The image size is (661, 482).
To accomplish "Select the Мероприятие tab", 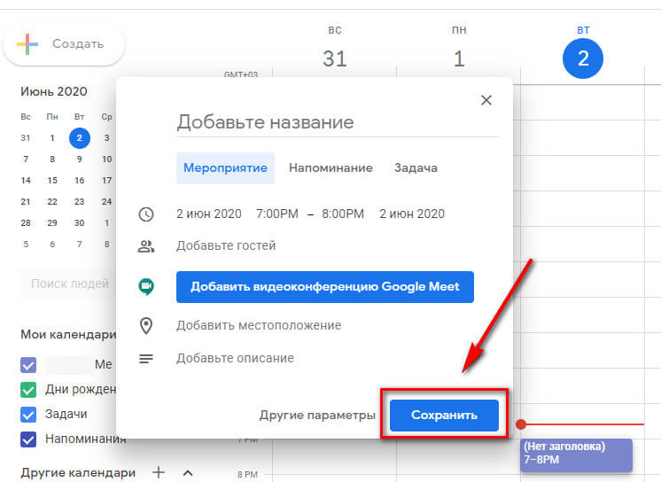I will [x=225, y=167].
